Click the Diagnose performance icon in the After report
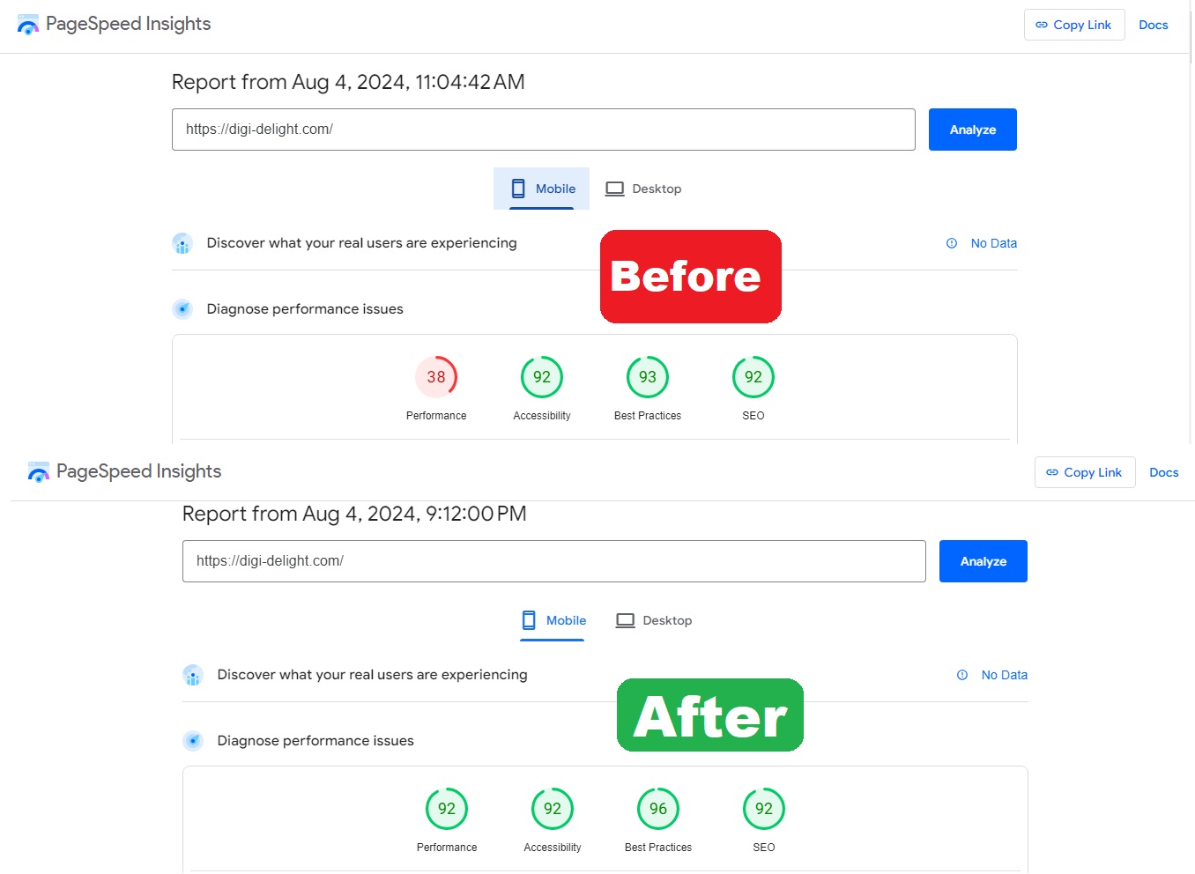 click(193, 741)
